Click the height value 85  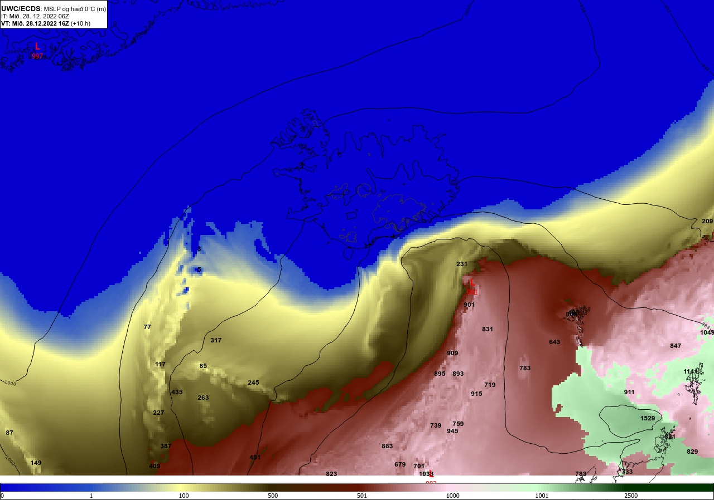pos(203,366)
